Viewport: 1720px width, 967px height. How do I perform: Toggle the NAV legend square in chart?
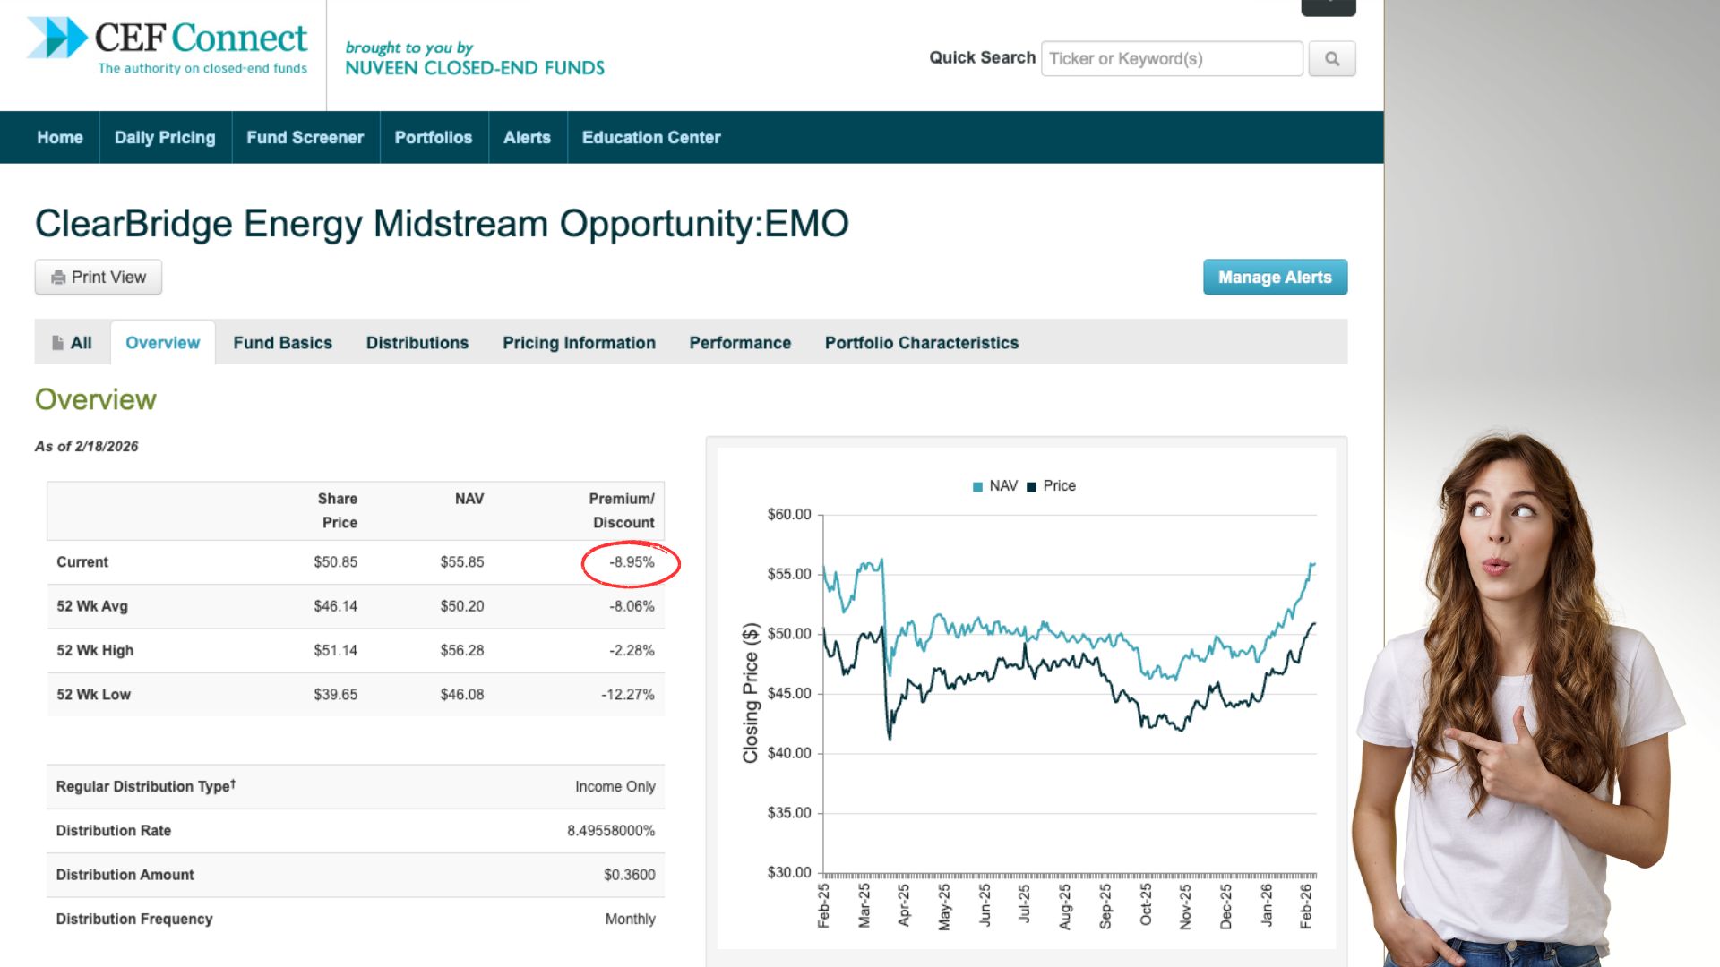click(x=977, y=486)
